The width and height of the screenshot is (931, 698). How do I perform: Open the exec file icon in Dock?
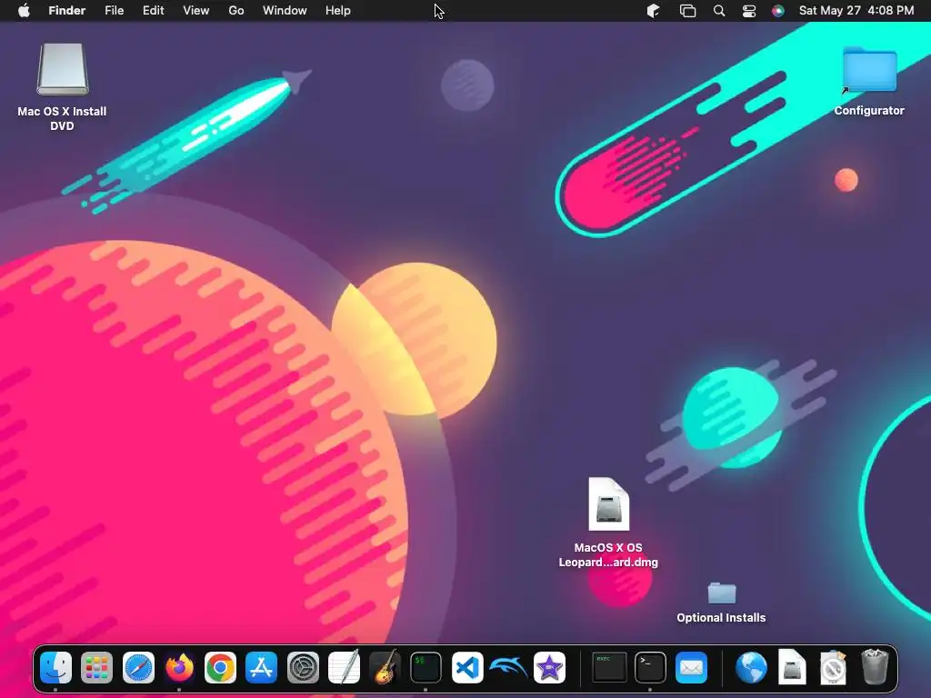[609, 668]
